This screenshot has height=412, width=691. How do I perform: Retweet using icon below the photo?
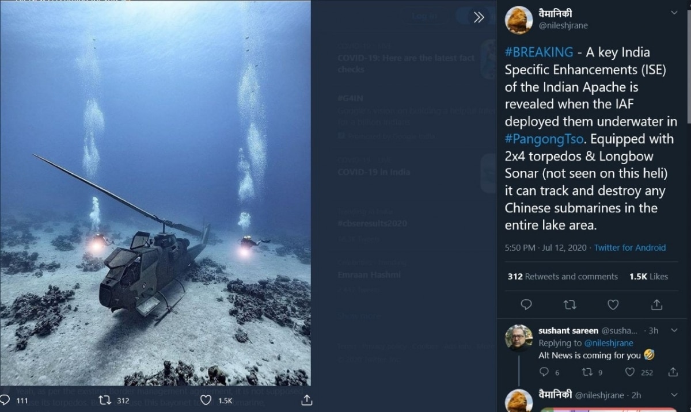105,400
